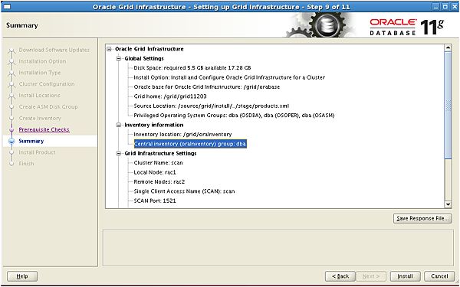The width and height of the screenshot is (460, 287).
Task: Select the Disk Space required row
Action: click(192, 68)
